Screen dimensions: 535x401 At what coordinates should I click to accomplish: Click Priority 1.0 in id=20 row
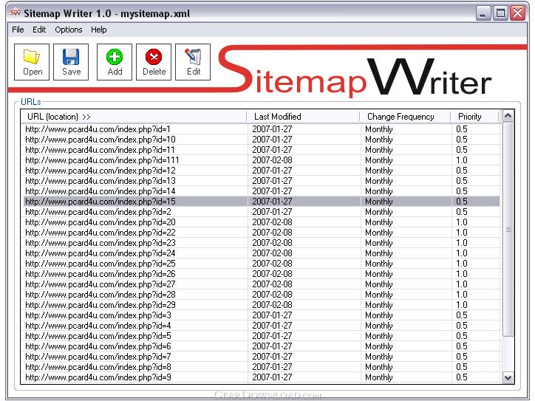pos(462,222)
